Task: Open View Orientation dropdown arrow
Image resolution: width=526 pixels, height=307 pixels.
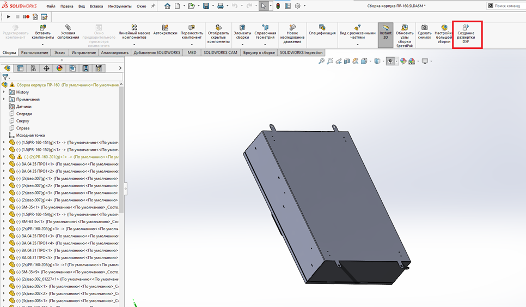Action: pos(370,62)
